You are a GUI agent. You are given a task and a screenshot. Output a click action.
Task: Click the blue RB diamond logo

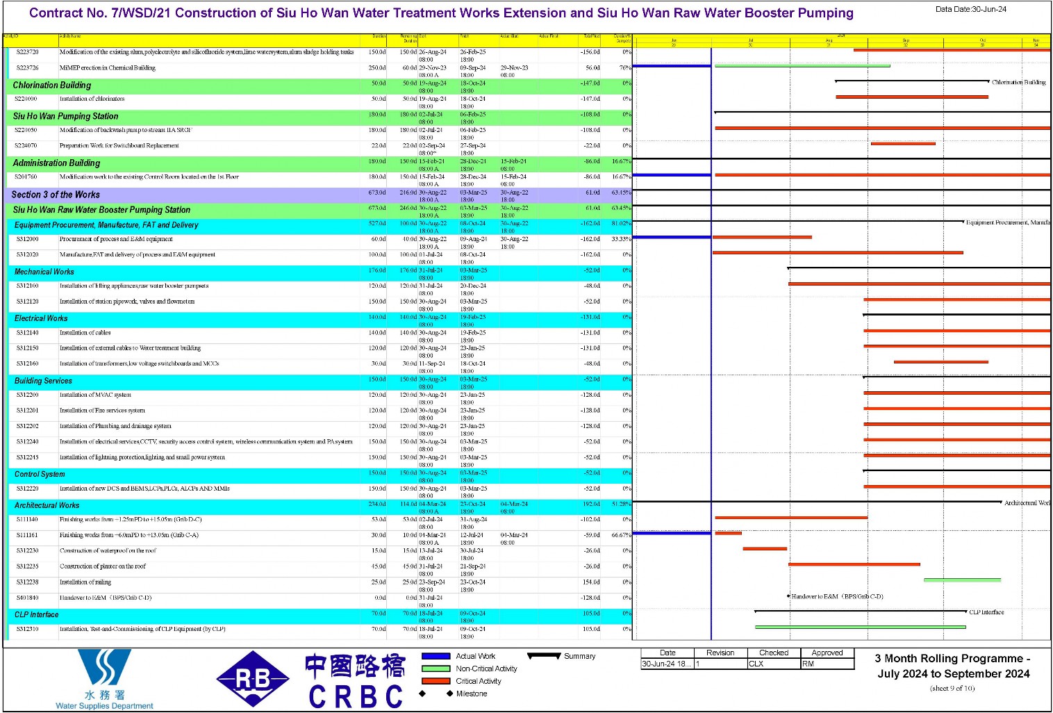(x=253, y=679)
